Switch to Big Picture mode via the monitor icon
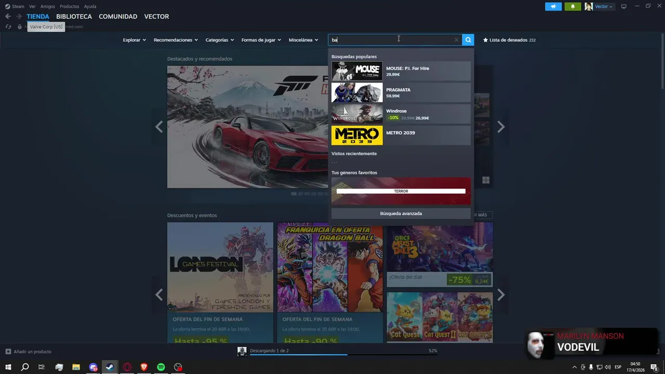This screenshot has height=374, width=665. [624, 6]
